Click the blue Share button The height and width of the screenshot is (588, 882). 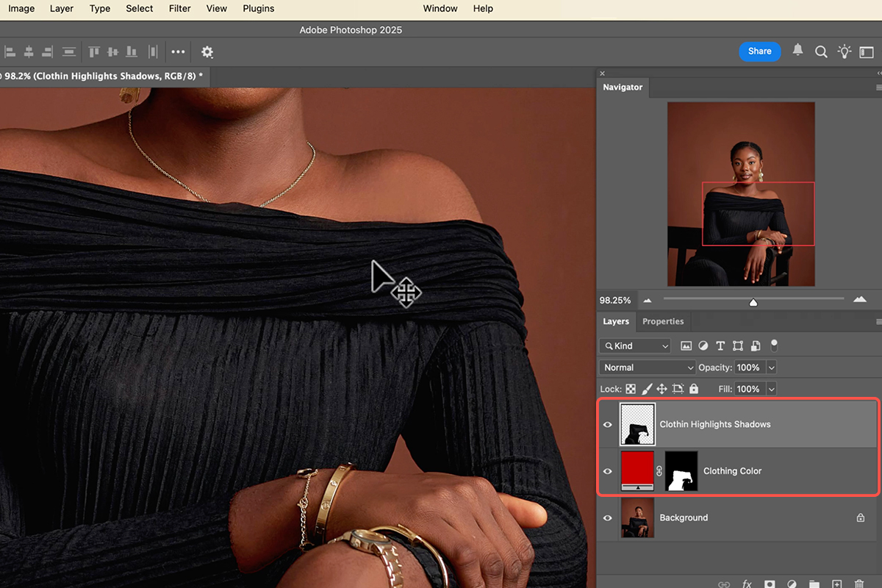click(759, 51)
